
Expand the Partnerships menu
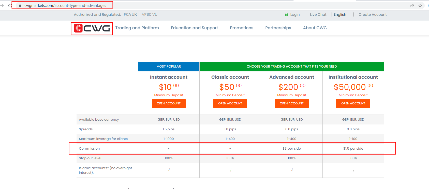[x=278, y=28]
